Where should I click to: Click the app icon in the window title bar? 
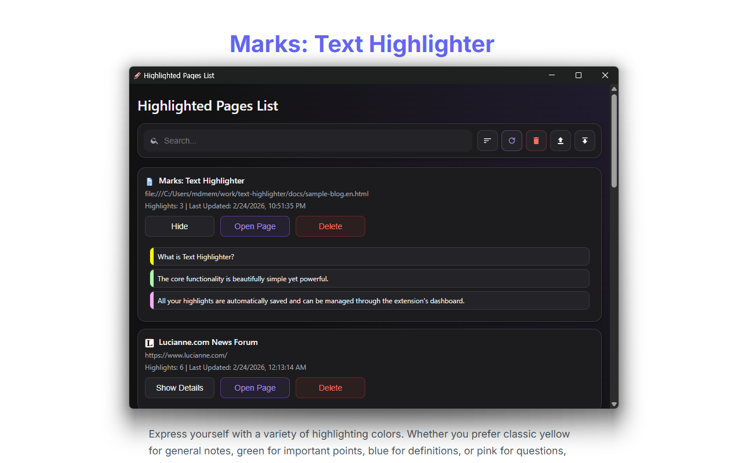click(137, 75)
